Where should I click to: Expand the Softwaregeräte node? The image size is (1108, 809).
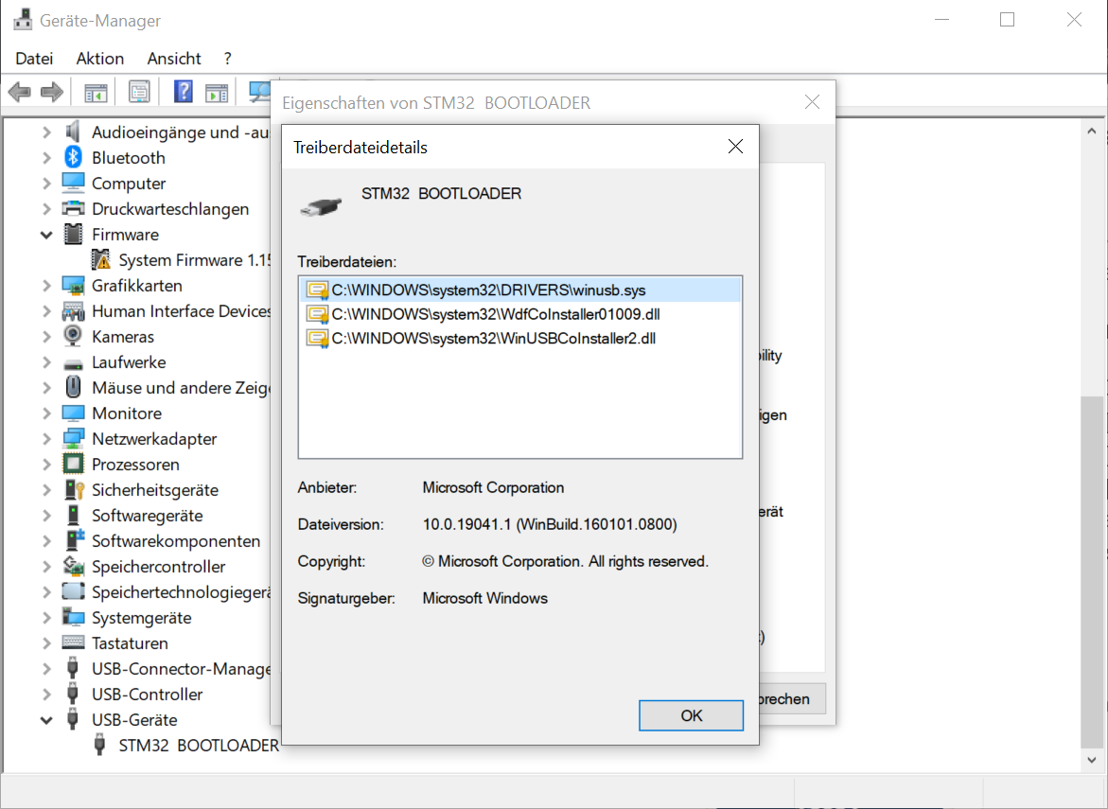click(x=46, y=515)
